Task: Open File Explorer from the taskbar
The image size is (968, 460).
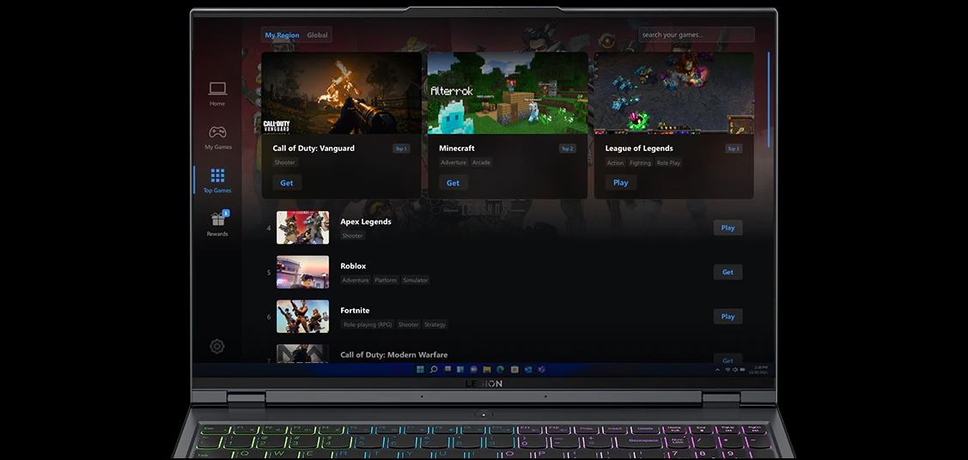Action: 487,369
